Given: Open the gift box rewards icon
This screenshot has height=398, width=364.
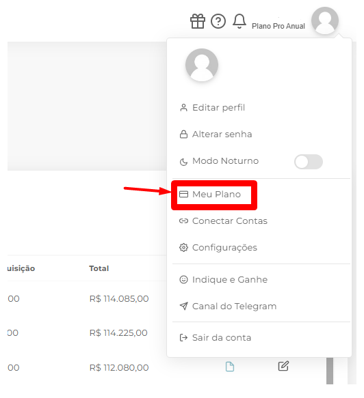Looking at the screenshot, I should click(x=197, y=21).
